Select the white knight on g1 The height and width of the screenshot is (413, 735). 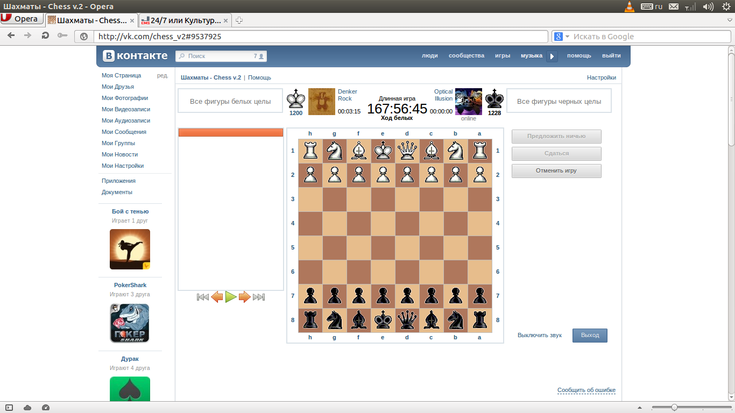point(335,151)
